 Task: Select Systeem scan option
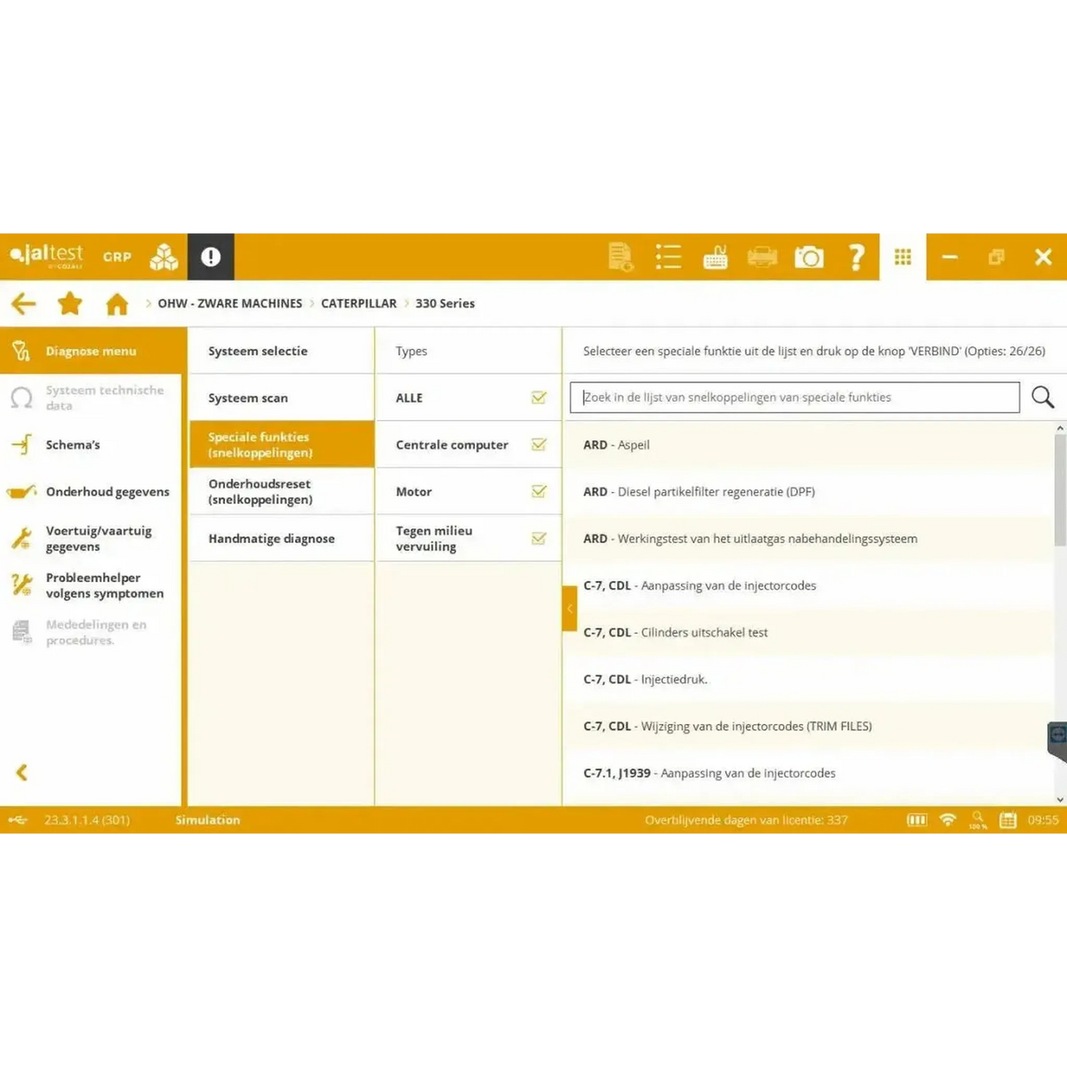281,397
